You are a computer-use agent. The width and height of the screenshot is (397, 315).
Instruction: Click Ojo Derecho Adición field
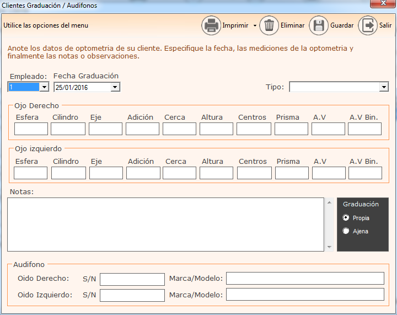click(143, 129)
